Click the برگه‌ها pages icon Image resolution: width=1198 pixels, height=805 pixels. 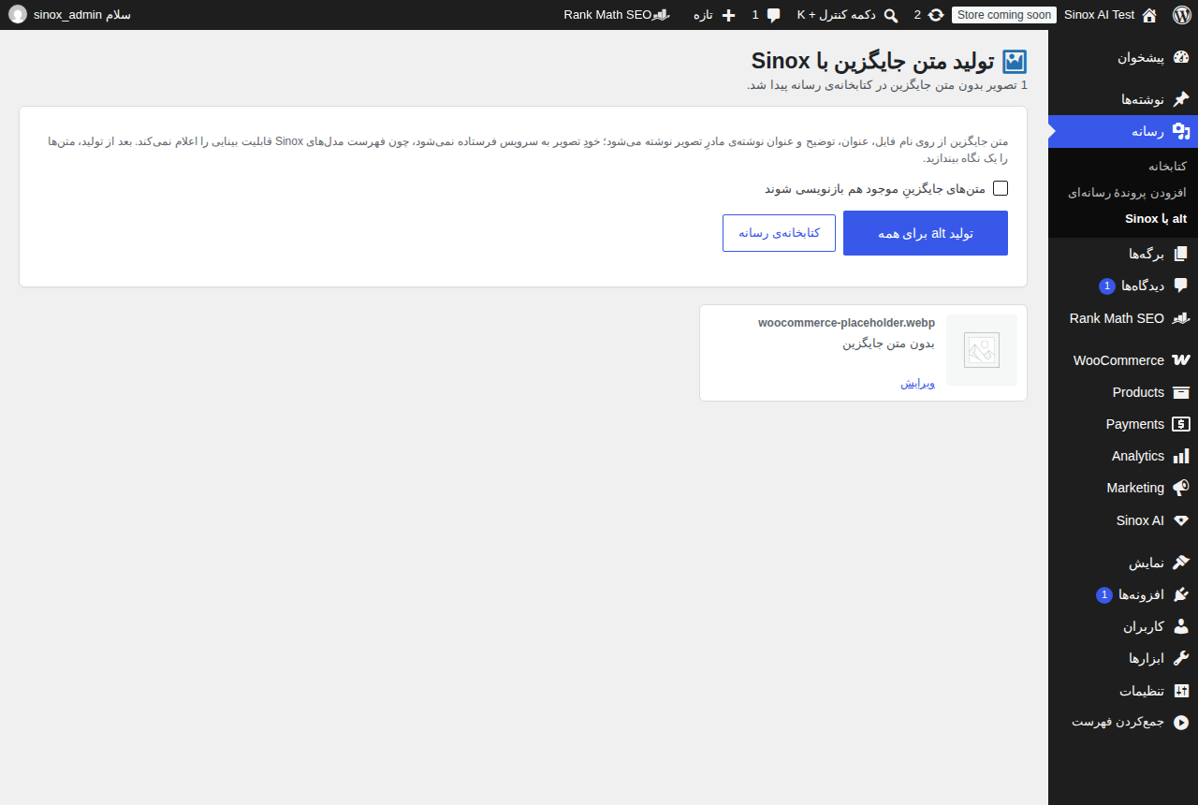[1181, 254]
